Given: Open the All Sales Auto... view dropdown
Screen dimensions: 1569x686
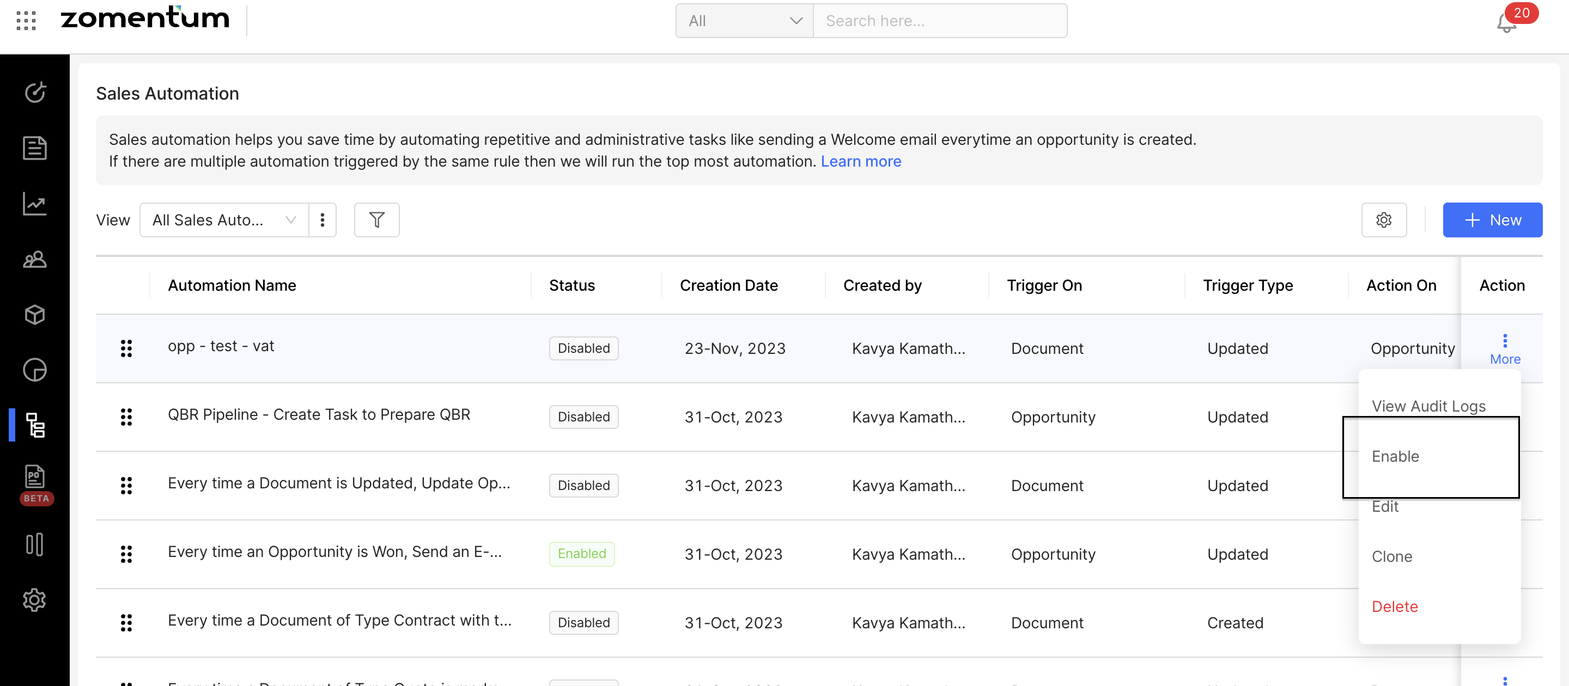Looking at the screenshot, I should pos(223,220).
